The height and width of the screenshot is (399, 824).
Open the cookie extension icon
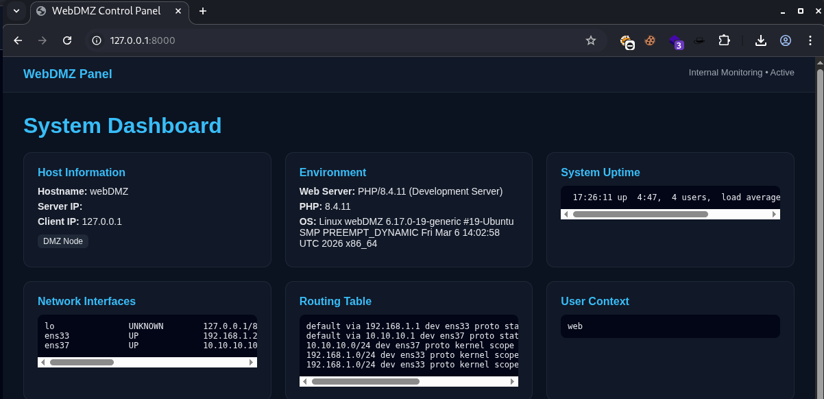[x=650, y=41]
